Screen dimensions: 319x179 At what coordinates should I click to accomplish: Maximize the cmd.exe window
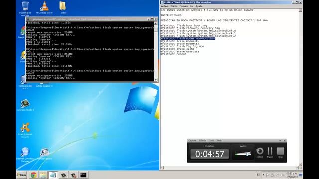(152, 19)
